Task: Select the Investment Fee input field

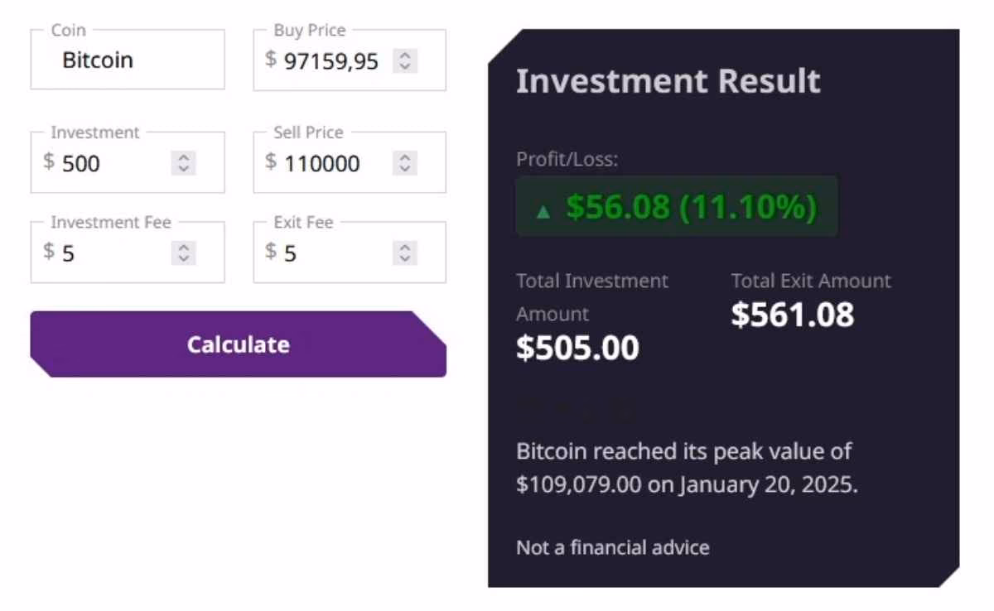Action: click(108, 253)
